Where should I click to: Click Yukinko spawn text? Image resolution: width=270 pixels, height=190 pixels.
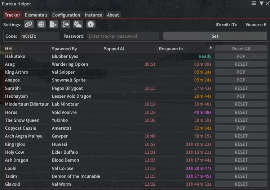click(x=60, y=120)
